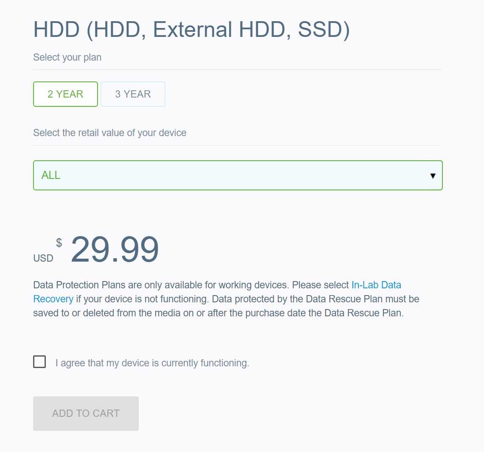Click the divider line under the retail value label
The width and height of the screenshot is (484, 452).
237,145
